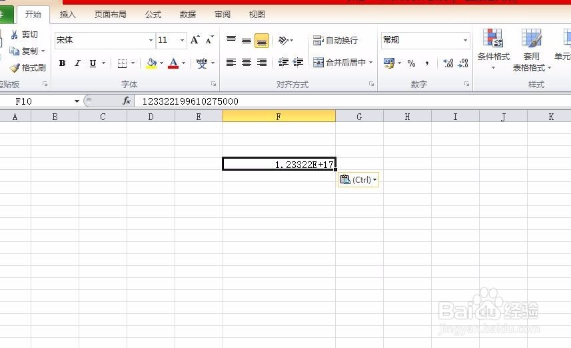The height and width of the screenshot is (348, 571).
Task: Select cell F10 with 1.23322E+17
Action: click(x=279, y=164)
